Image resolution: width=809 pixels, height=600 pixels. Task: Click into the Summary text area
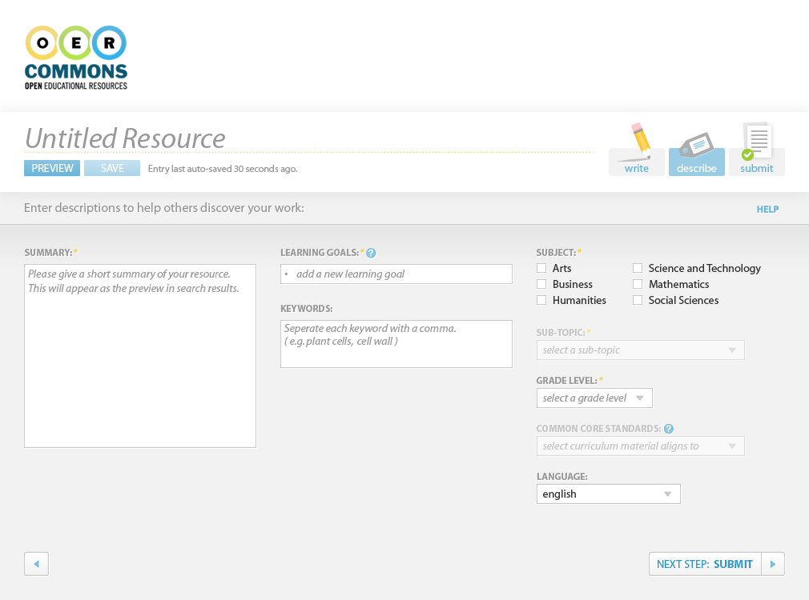coord(140,356)
